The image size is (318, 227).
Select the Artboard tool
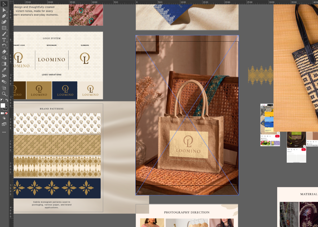click(x=4, y=88)
